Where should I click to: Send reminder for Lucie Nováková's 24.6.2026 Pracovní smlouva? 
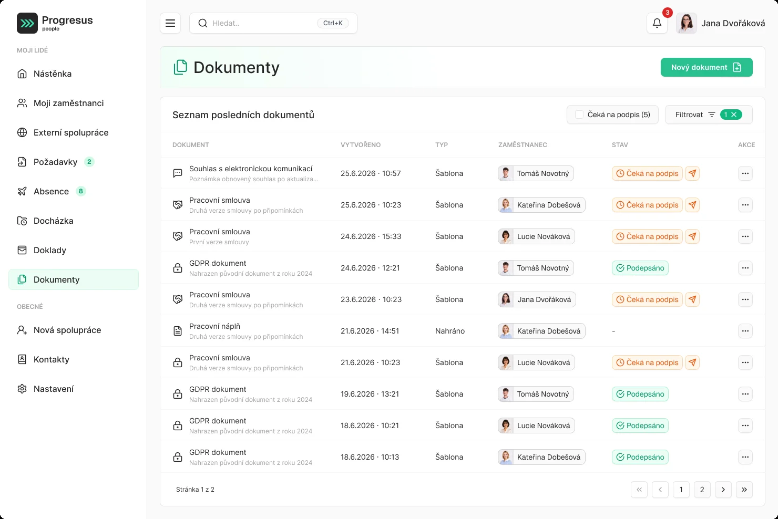(x=693, y=236)
